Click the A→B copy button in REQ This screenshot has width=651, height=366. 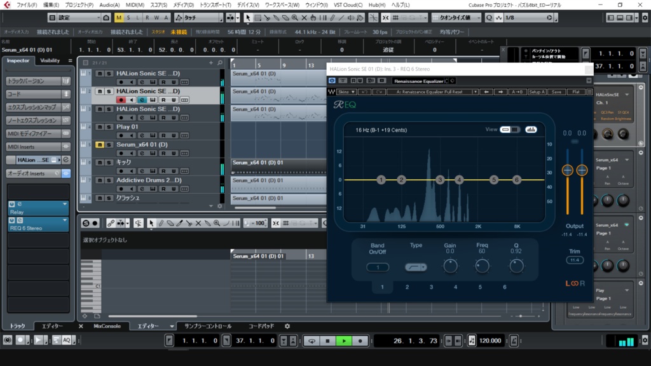pyautogui.click(x=517, y=91)
